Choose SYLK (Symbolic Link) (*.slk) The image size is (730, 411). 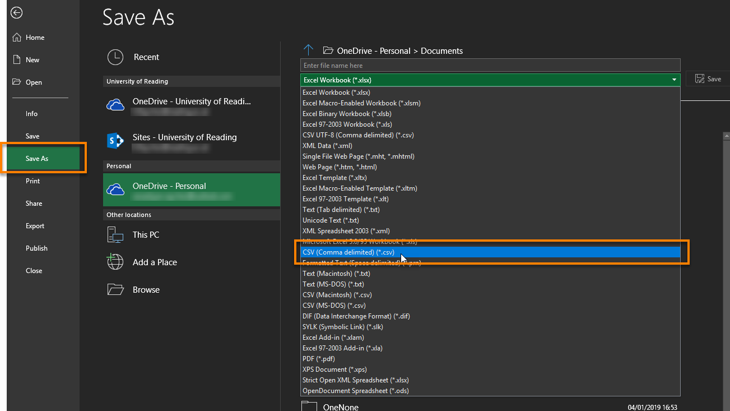click(490, 327)
